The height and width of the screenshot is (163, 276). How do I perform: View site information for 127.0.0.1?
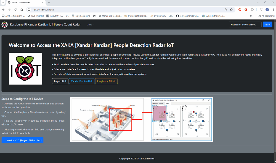[x=29, y=10]
